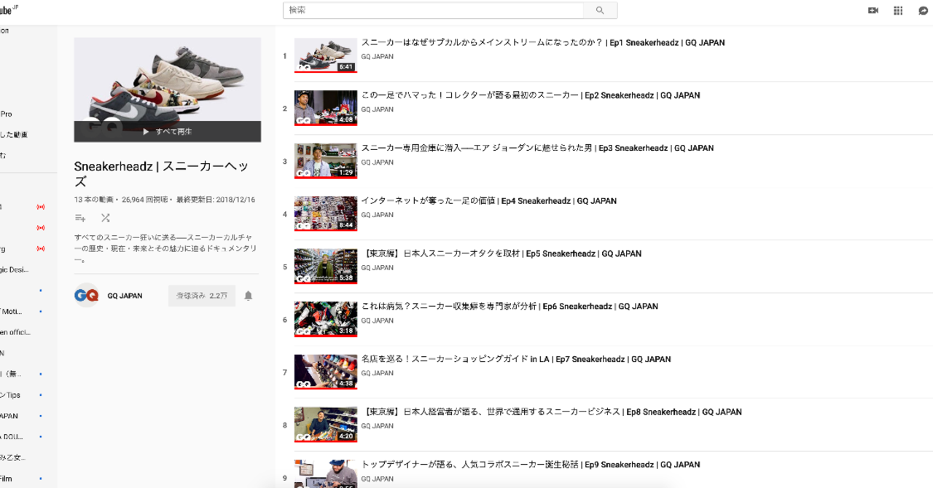The image size is (933, 488).
Task: Open the Ep5 Sneakerheadz video title
Action: point(501,253)
